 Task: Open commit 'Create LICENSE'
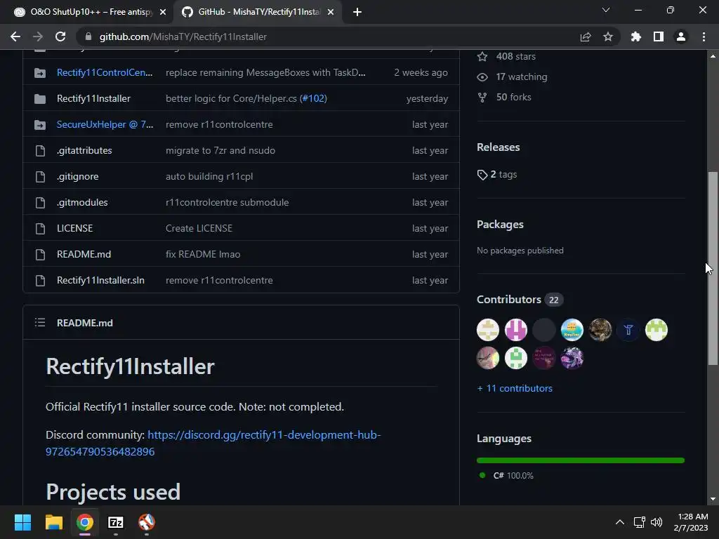click(199, 228)
